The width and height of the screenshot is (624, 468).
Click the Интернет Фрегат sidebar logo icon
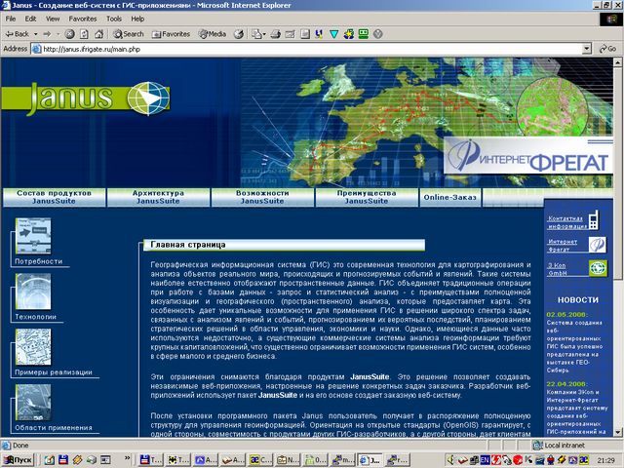(598, 245)
